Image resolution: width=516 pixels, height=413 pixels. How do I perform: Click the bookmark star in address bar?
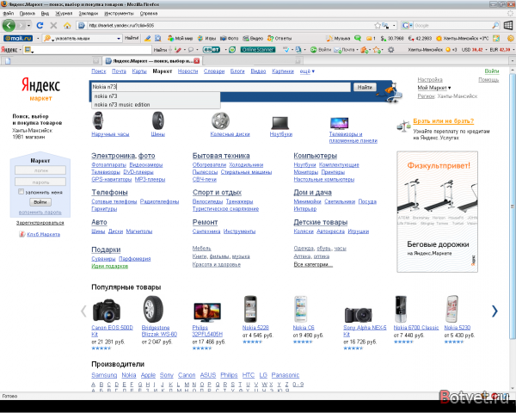(x=378, y=25)
